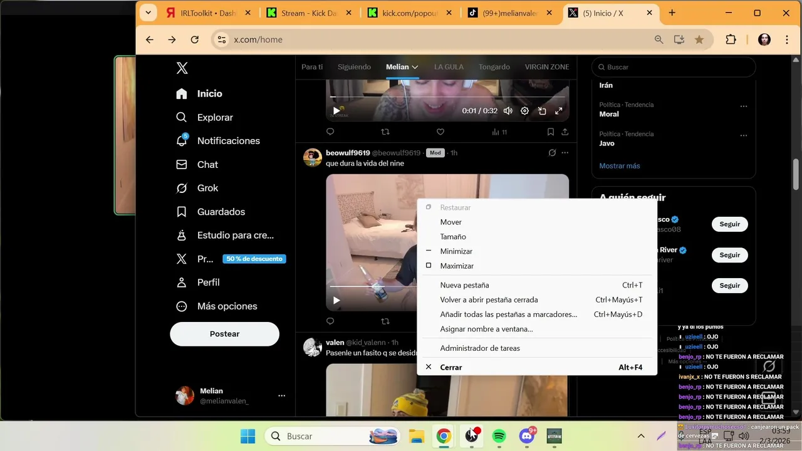Seek on the top video progress bar
The width and height of the screenshot is (802, 451).
pos(447,97)
